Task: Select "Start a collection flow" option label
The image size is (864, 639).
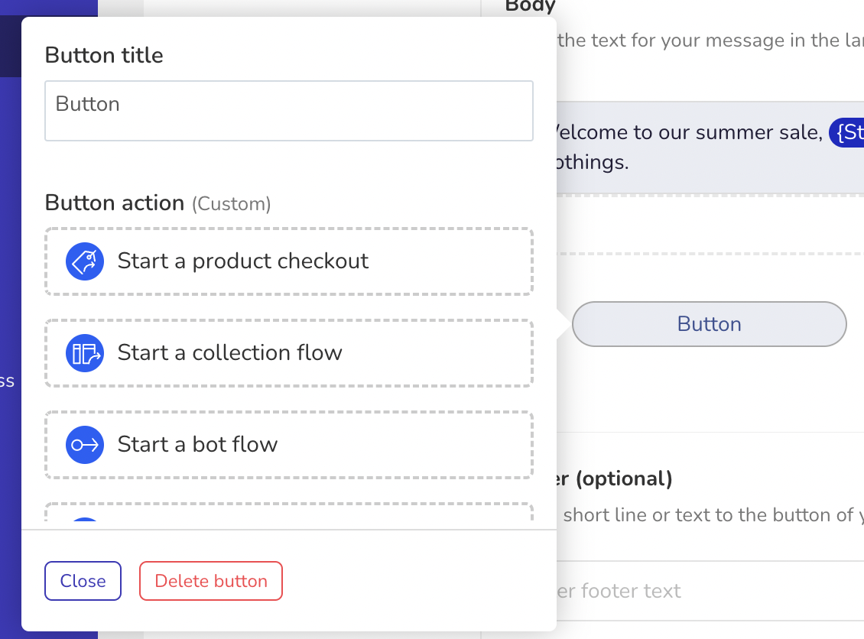Action: click(230, 353)
